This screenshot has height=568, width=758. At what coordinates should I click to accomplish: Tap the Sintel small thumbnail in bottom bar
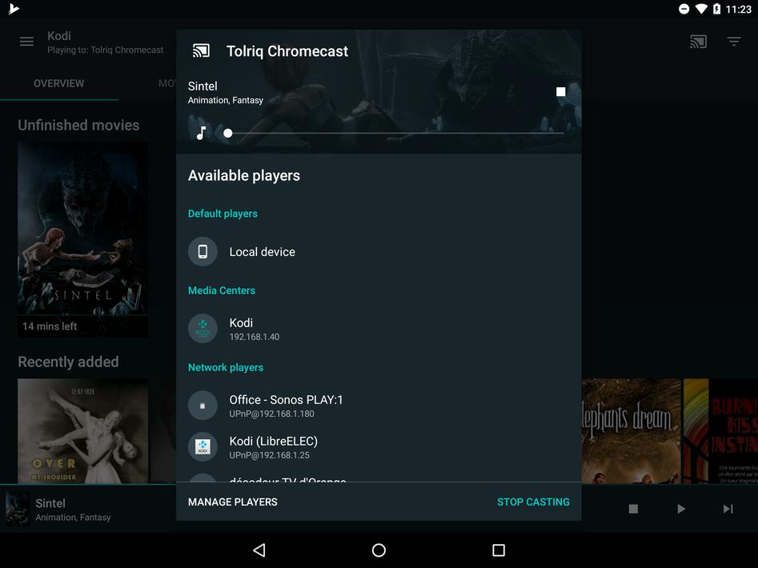[x=18, y=509]
